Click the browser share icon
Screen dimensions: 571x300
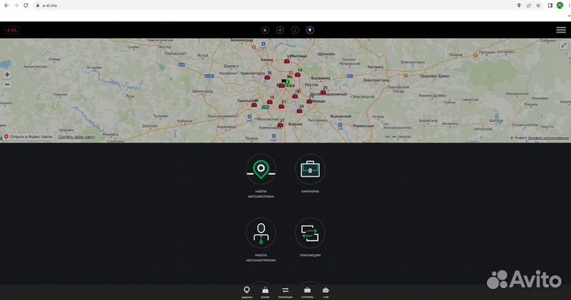click(x=528, y=6)
